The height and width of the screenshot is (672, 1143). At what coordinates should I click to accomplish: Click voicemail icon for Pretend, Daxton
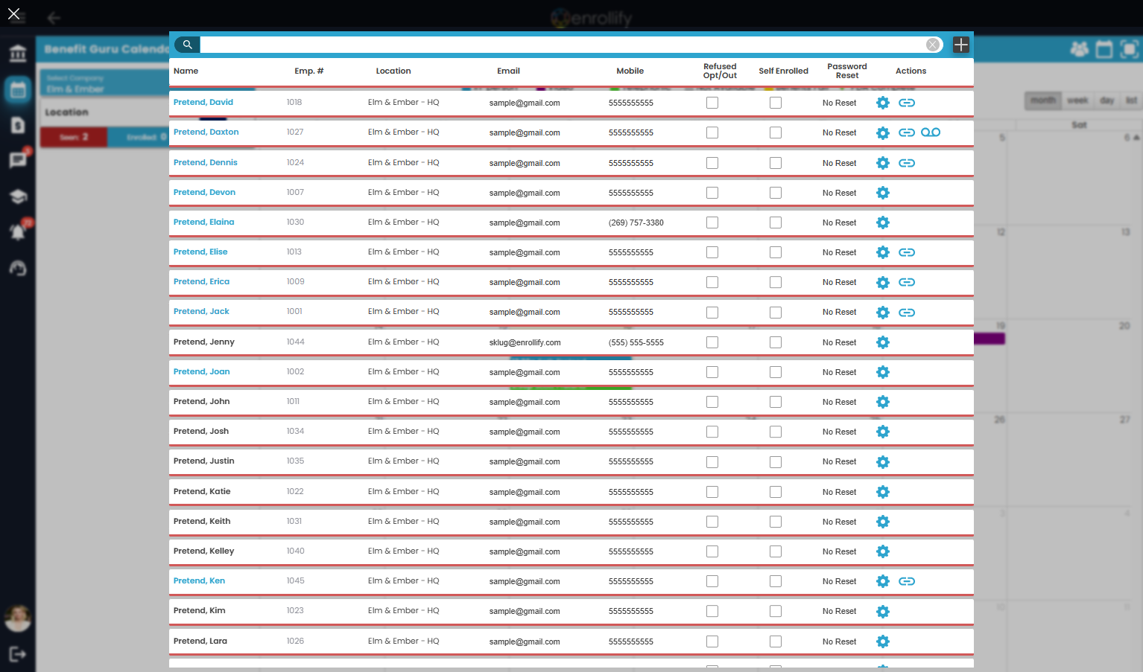point(931,132)
